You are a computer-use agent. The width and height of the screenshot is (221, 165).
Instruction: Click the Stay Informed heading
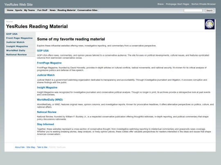coord(45,124)
